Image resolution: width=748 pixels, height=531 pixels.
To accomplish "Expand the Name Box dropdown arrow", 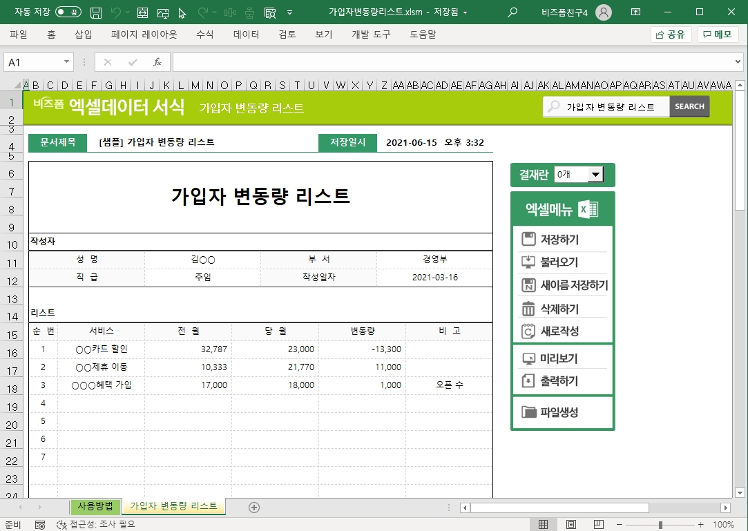I will click(67, 62).
